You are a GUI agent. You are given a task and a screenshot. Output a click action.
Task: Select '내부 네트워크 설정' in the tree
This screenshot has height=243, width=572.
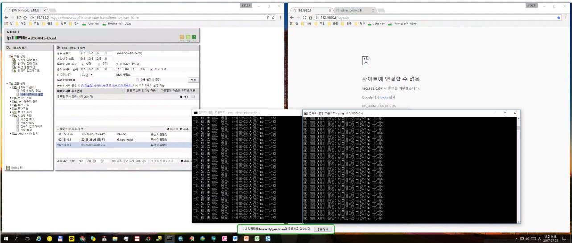tap(31, 94)
